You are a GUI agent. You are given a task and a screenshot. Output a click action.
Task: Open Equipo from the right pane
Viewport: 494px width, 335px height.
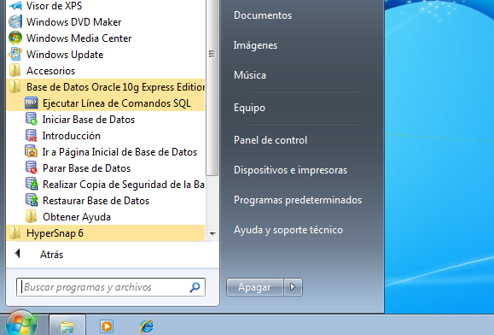tap(249, 108)
